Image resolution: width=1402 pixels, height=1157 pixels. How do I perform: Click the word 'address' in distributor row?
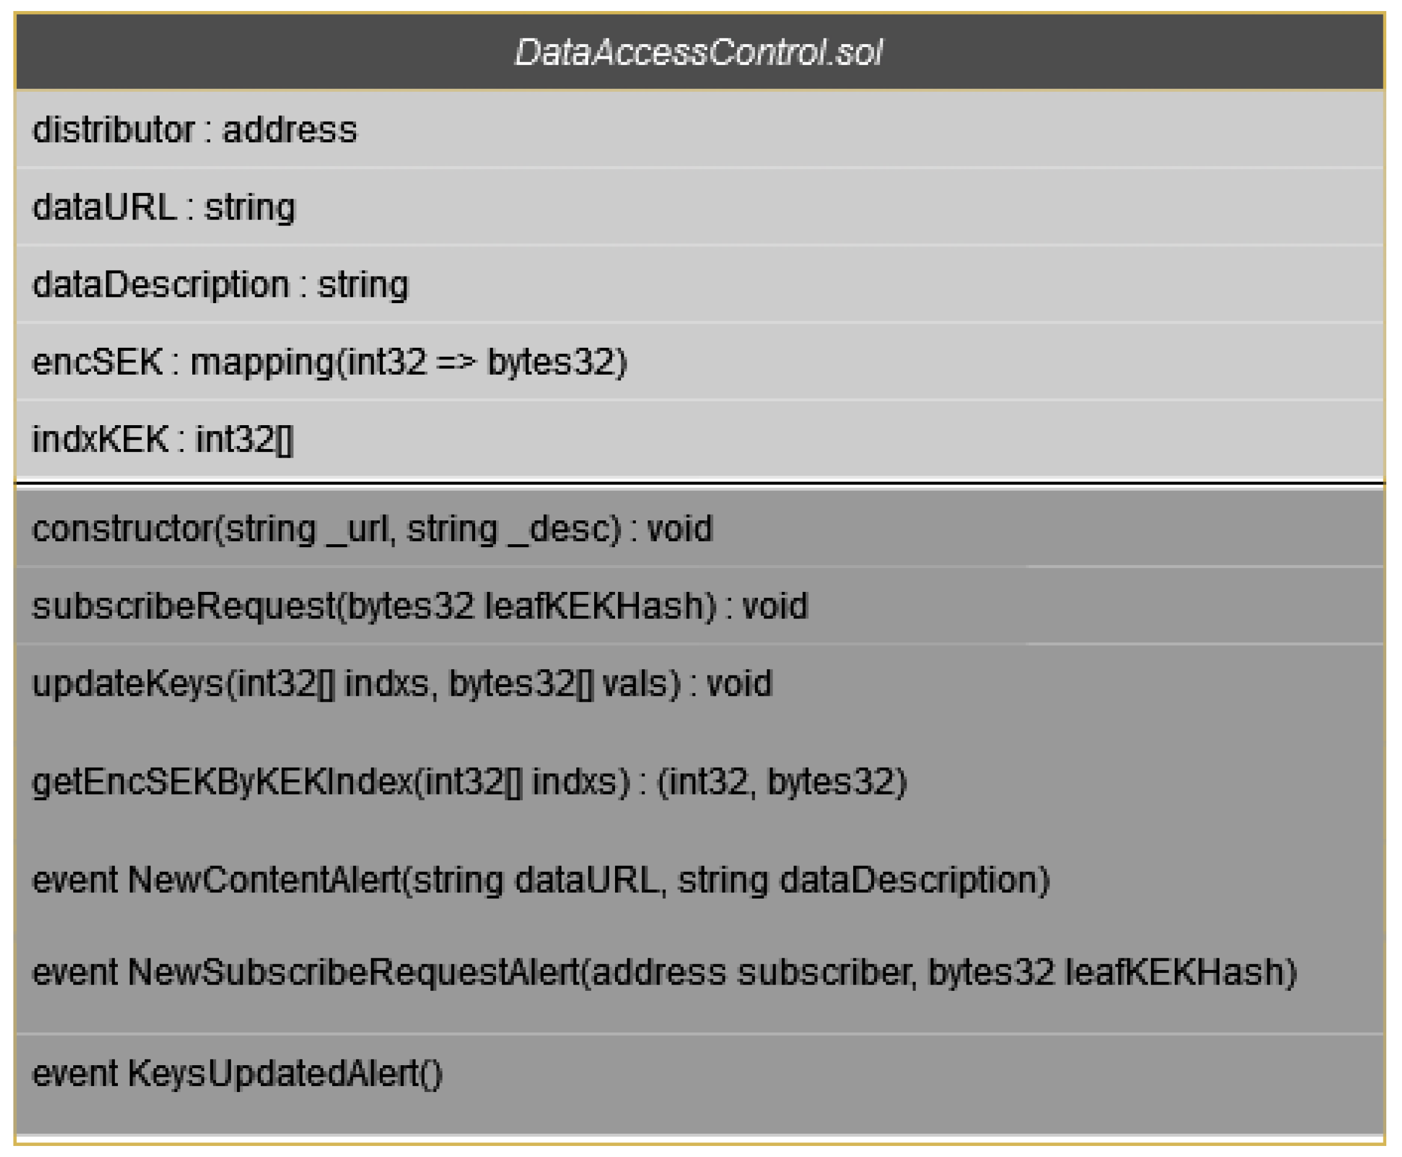point(290,130)
